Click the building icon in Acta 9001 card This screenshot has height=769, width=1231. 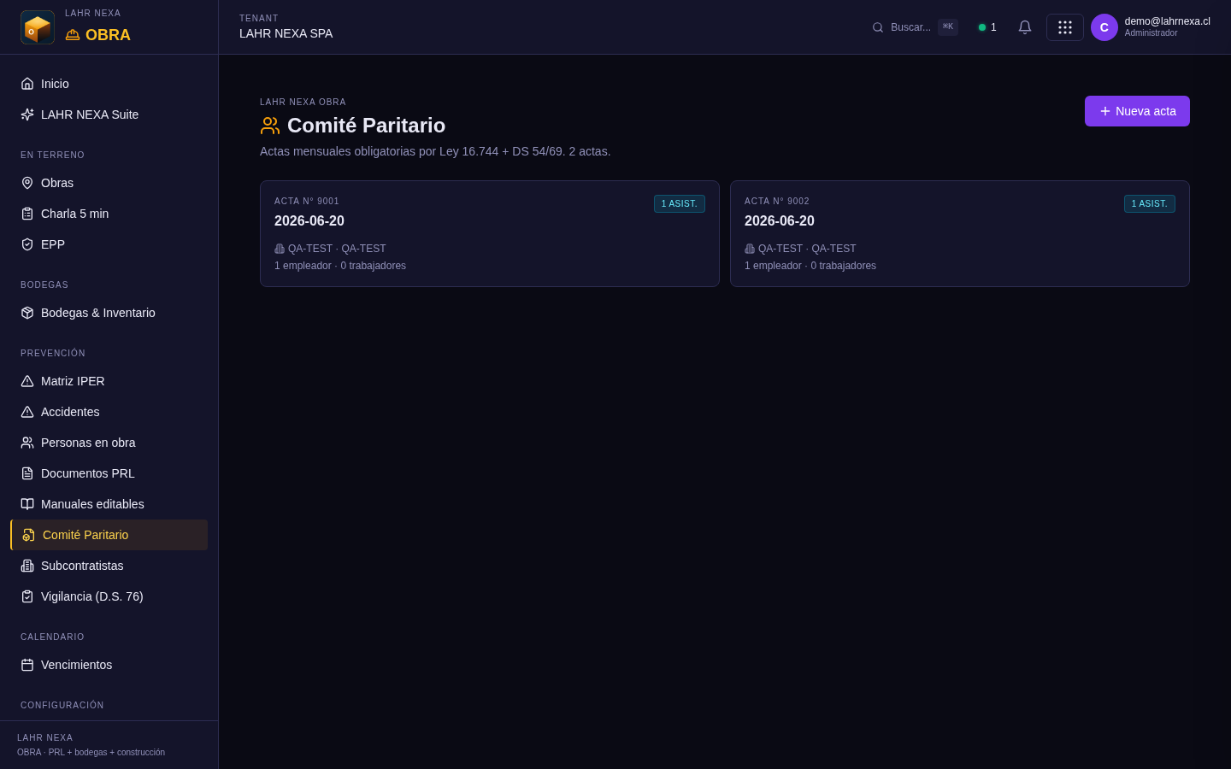280,249
